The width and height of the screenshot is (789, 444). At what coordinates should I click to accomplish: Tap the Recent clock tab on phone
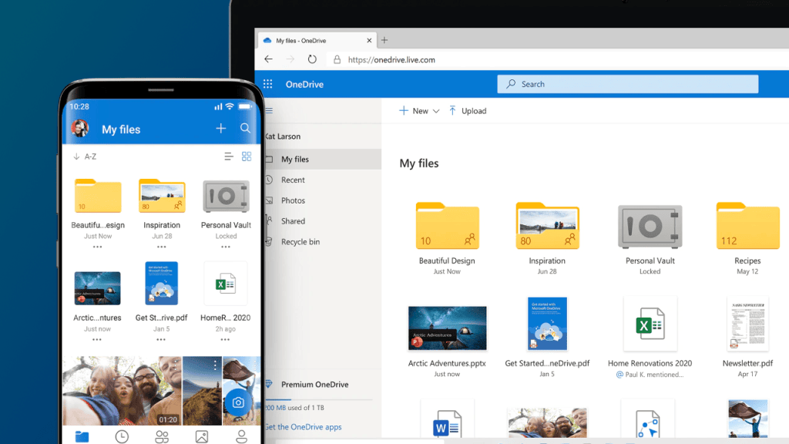click(x=122, y=436)
